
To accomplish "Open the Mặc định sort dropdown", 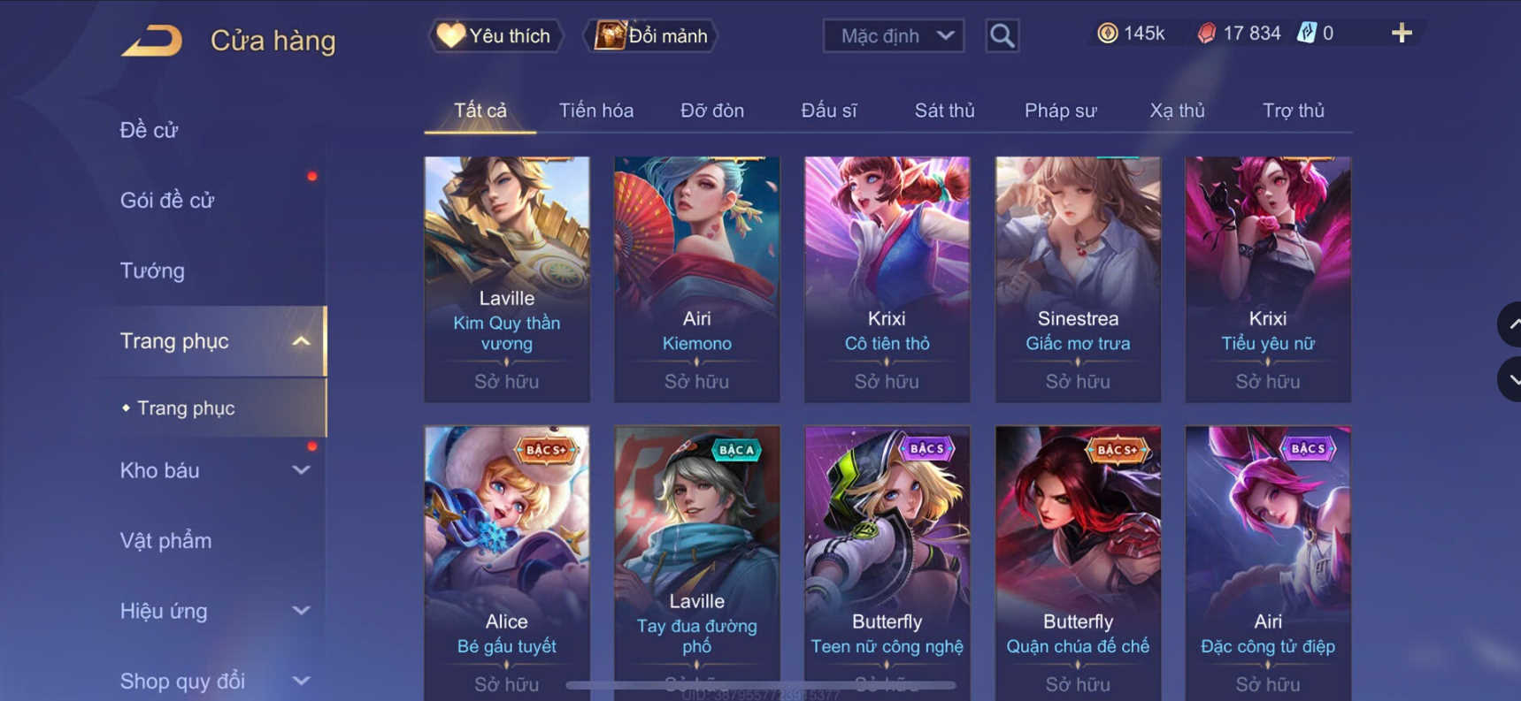I will pos(894,36).
